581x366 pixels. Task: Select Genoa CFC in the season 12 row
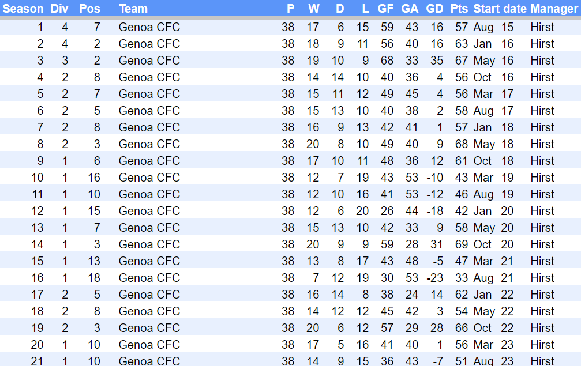[x=149, y=211]
